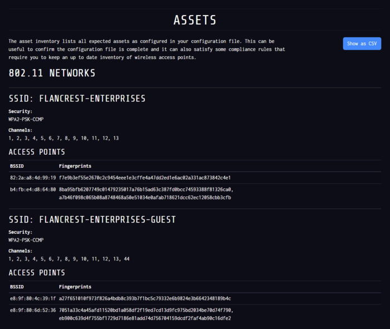Click the guest network's BSSID column header
The height and width of the screenshot is (329, 390).
17,287
